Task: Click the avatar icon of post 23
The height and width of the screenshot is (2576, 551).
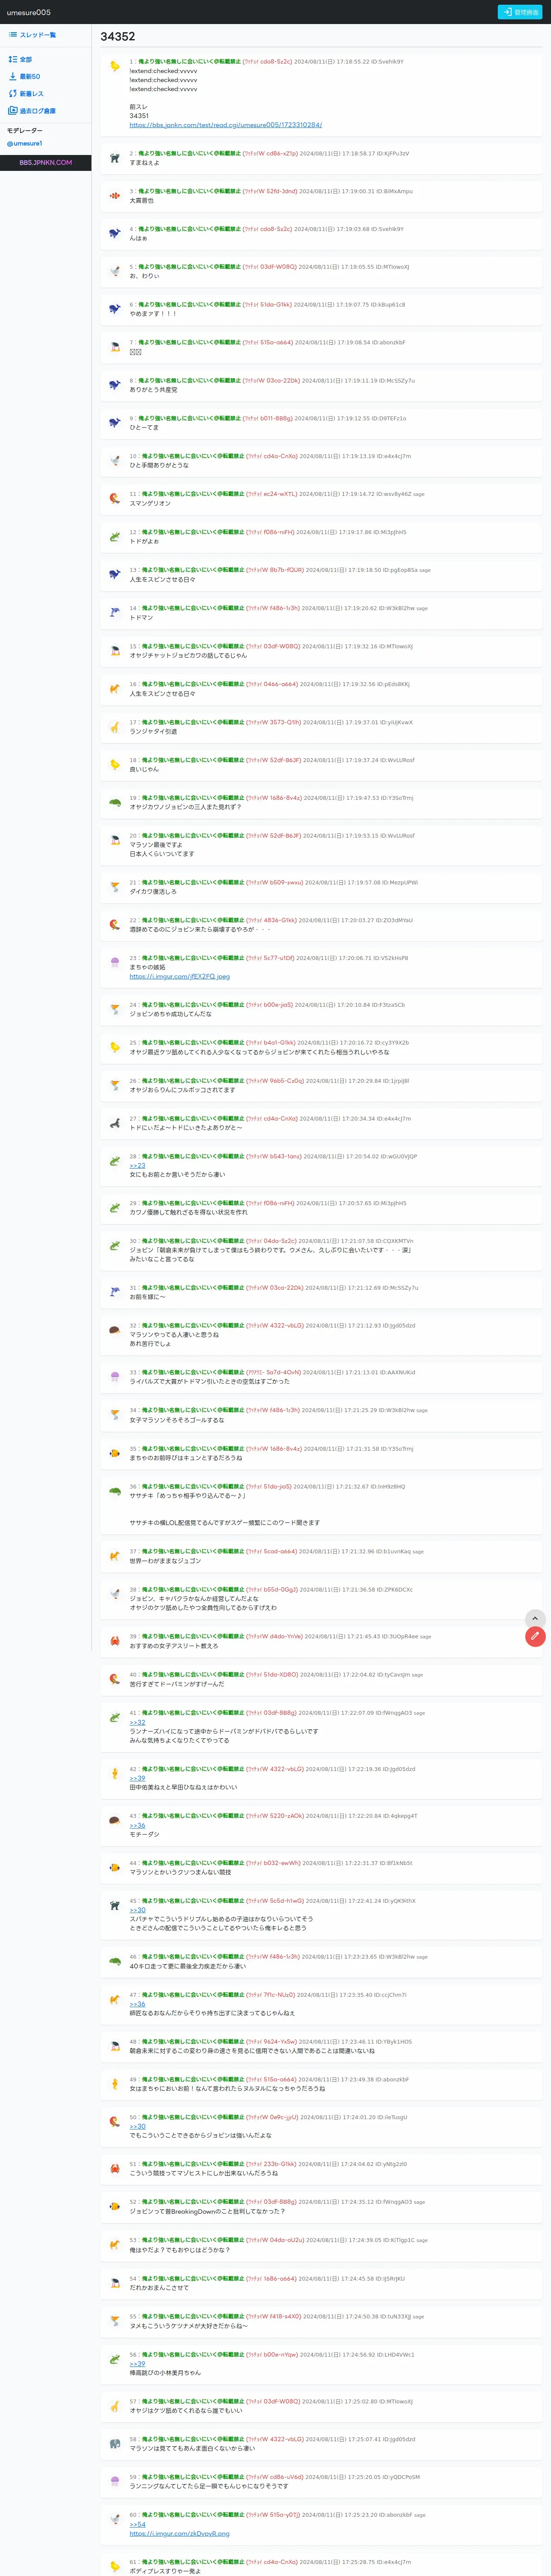Action: click(115, 962)
